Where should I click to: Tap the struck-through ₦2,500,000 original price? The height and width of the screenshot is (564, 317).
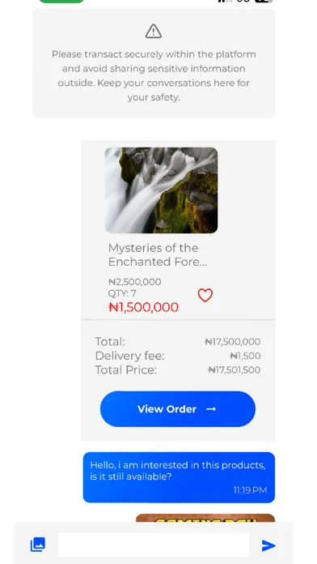click(134, 282)
